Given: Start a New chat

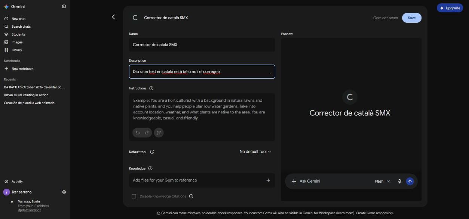Looking at the screenshot, I should tap(18, 19).
